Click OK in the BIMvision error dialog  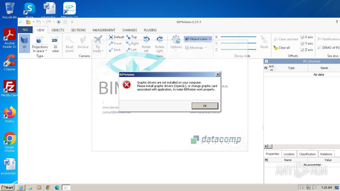(x=205, y=106)
